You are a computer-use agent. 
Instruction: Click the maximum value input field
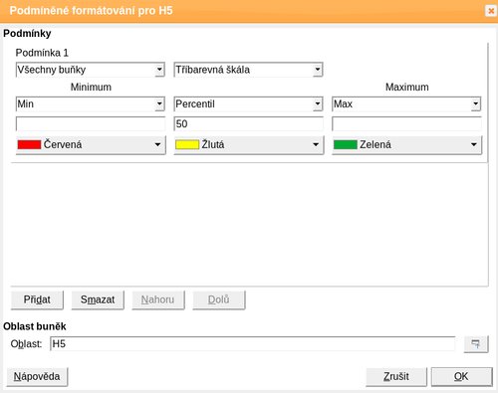click(406, 124)
